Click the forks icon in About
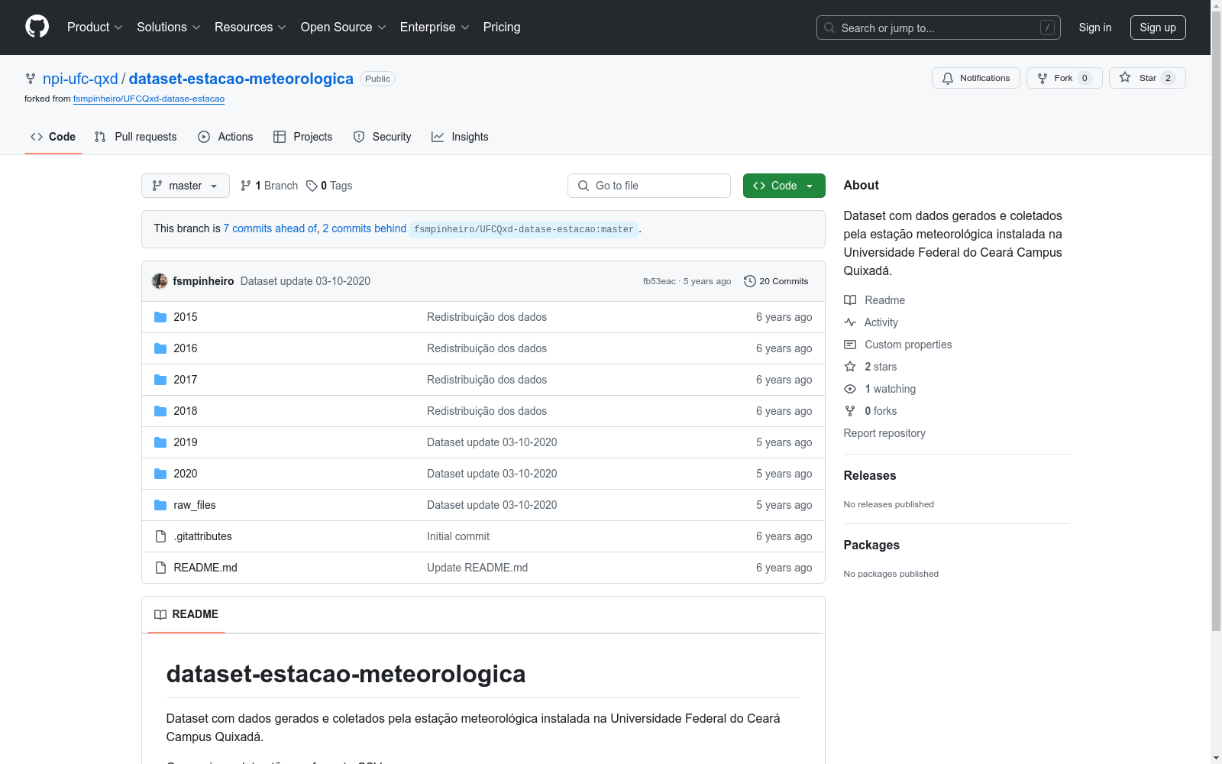The width and height of the screenshot is (1222, 764). pyautogui.click(x=850, y=411)
